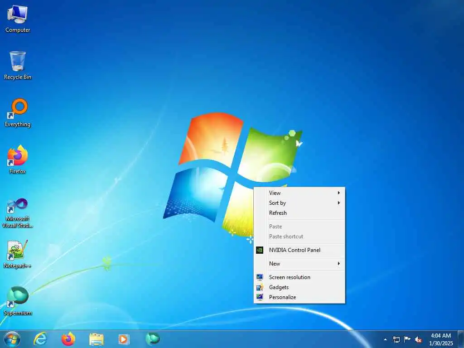Select the Notepad++ desktop shortcut
Viewport: 464px width, 348px height.
click(18, 254)
